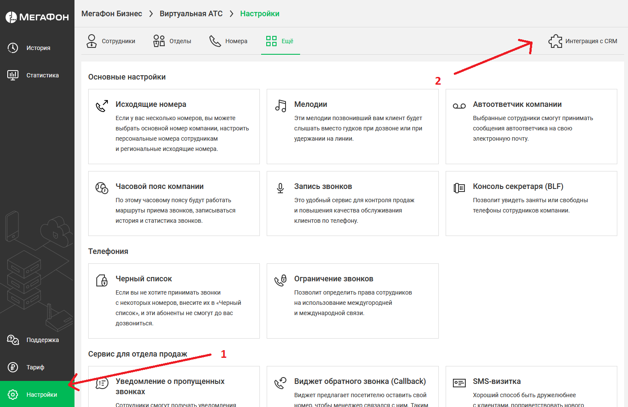Open Статистика in the sidebar
The image size is (628, 407).
coord(37,75)
